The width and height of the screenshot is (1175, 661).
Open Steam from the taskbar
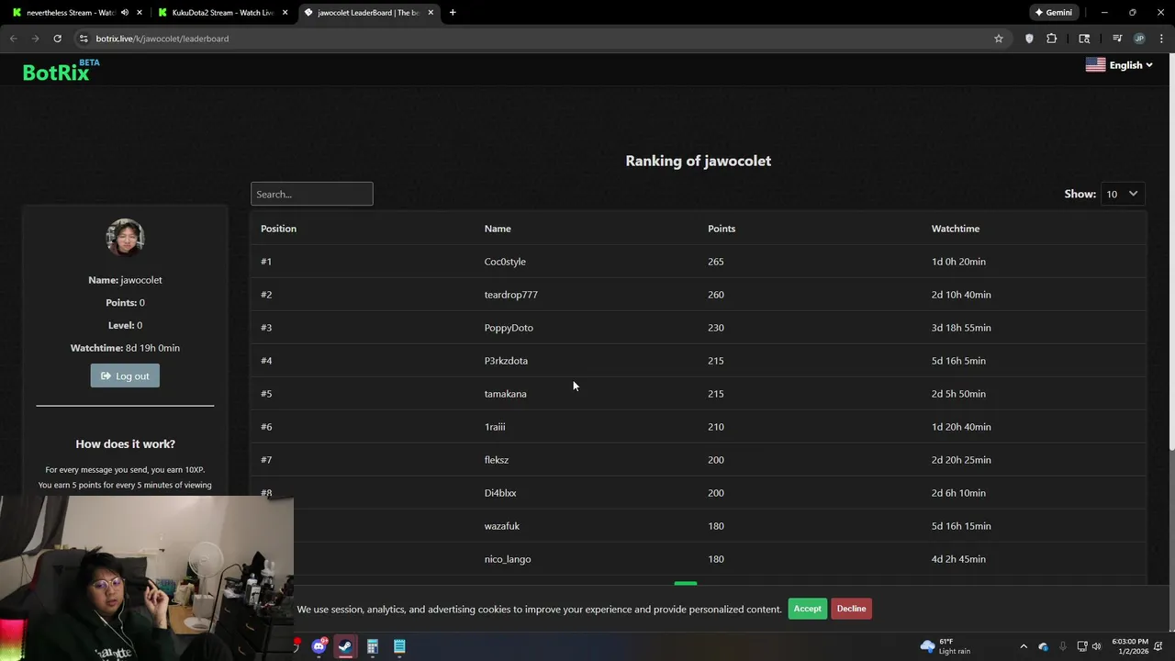345,646
